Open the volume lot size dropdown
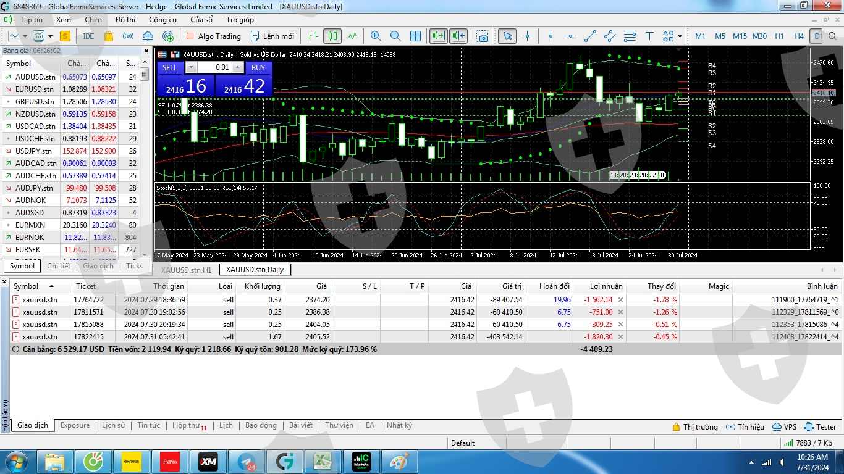This screenshot has width=844, height=474. tap(191, 67)
